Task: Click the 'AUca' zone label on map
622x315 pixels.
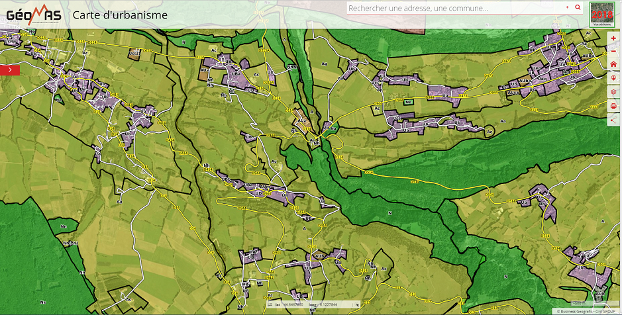Action: 514,93
